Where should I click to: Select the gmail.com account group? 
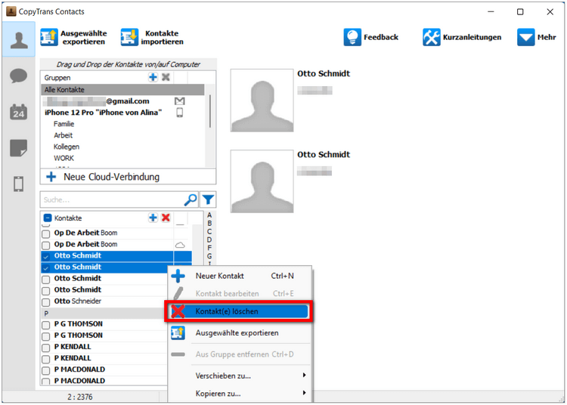pyautogui.click(x=122, y=101)
